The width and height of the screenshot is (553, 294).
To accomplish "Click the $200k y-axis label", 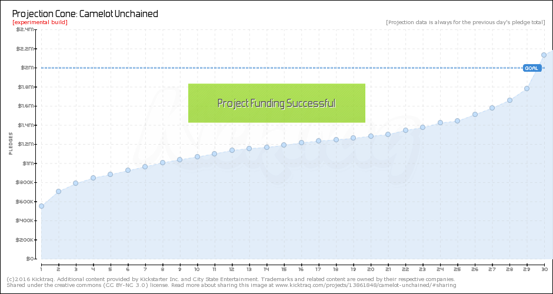I will pos(25,240).
